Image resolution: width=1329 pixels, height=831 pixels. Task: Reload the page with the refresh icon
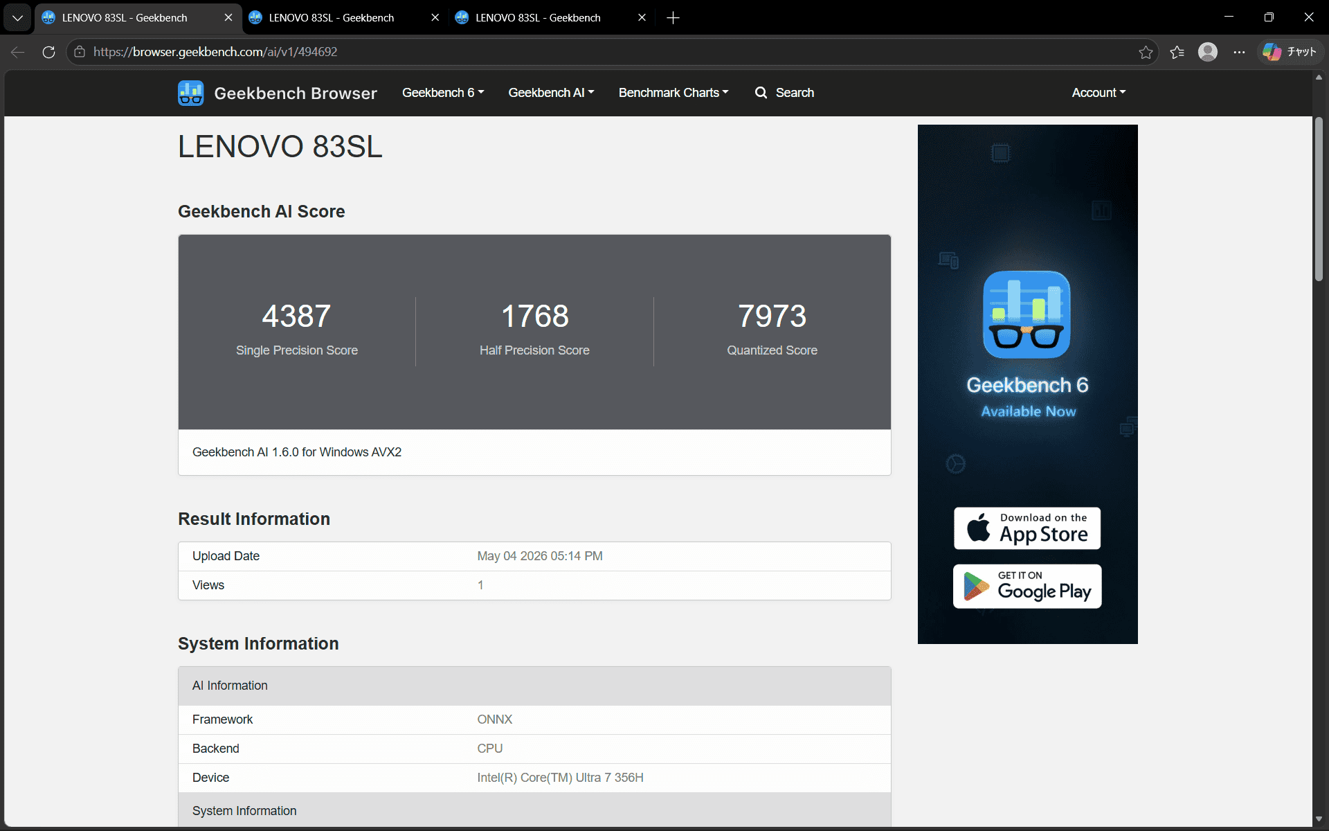48,52
